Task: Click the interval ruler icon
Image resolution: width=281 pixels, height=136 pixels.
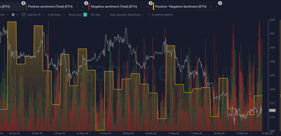Action: click(x=24, y=15)
